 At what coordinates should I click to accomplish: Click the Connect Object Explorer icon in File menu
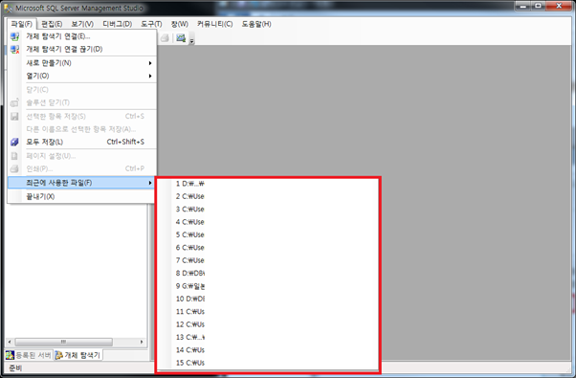pyautogui.click(x=14, y=36)
